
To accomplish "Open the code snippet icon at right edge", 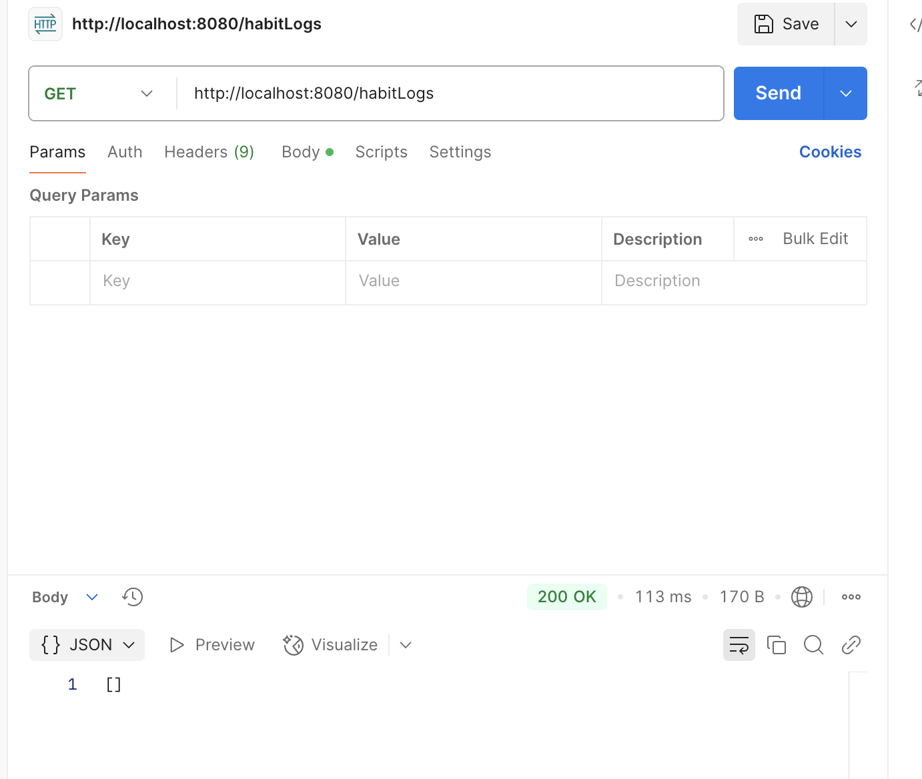I will tap(915, 25).
